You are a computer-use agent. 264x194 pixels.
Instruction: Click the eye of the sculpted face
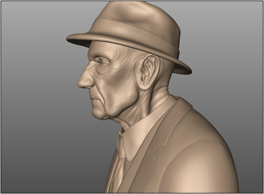point(102,61)
